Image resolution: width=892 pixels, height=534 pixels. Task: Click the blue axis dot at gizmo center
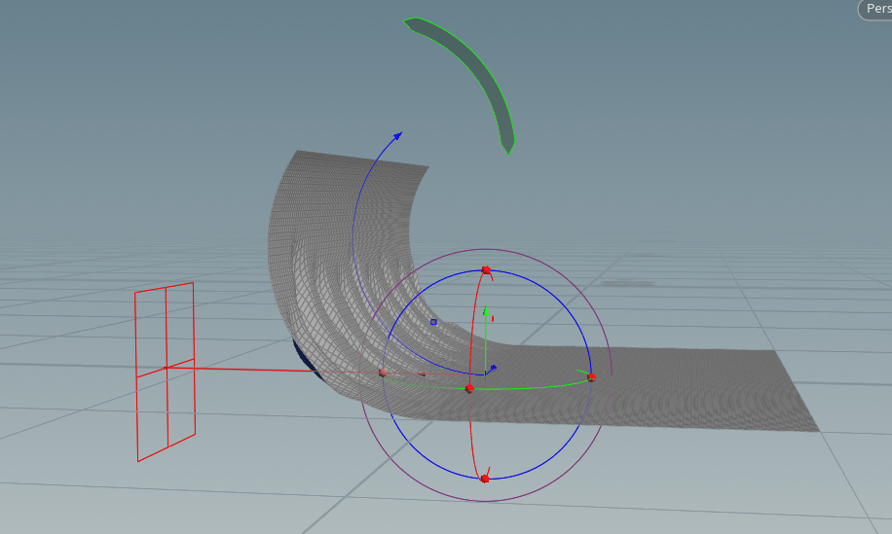point(493,368)
